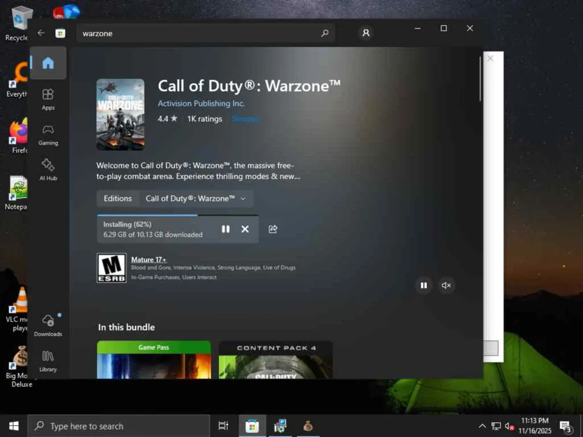Viewport: 583px width, 437px height.
Task: Click the search magnifier icon in Store
Action: coord(325,33)
